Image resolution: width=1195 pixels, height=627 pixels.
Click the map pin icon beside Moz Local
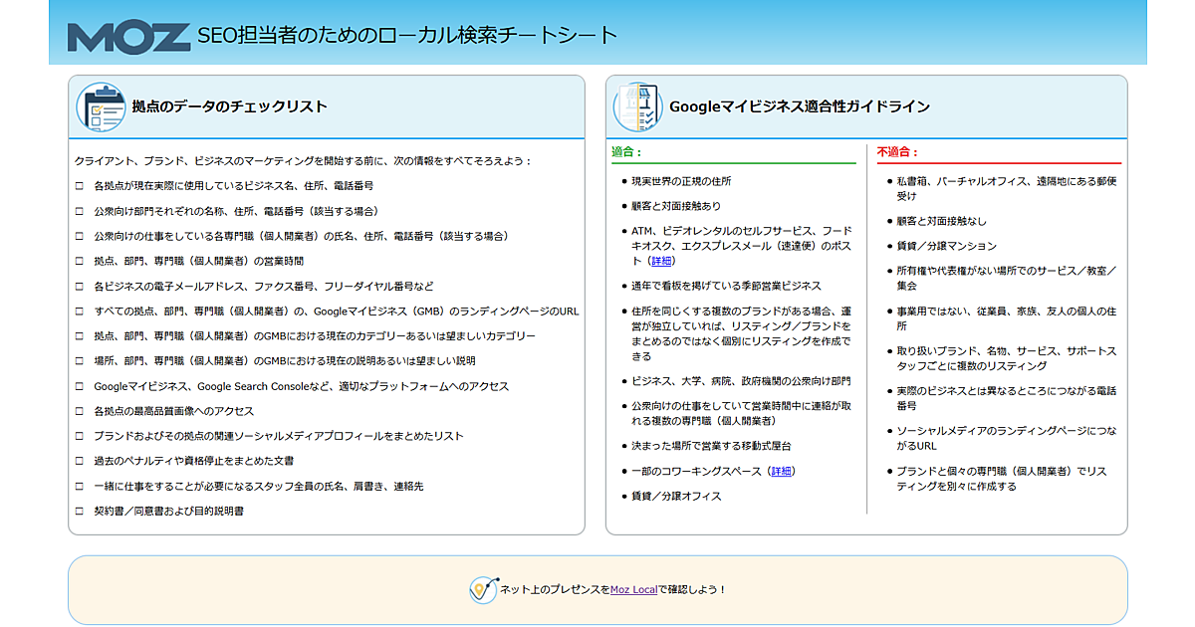coord(483,590)
